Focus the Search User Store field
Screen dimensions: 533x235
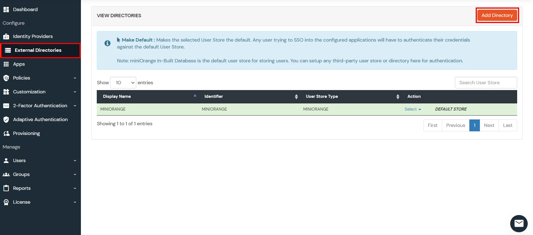pyautogui.click(x=486, y=83)
